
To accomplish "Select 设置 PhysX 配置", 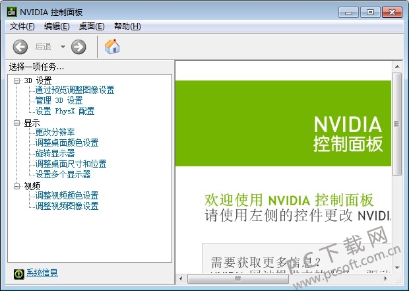I will click(65, 111).
